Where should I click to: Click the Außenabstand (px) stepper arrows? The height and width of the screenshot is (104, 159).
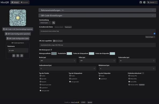[94, 69]
